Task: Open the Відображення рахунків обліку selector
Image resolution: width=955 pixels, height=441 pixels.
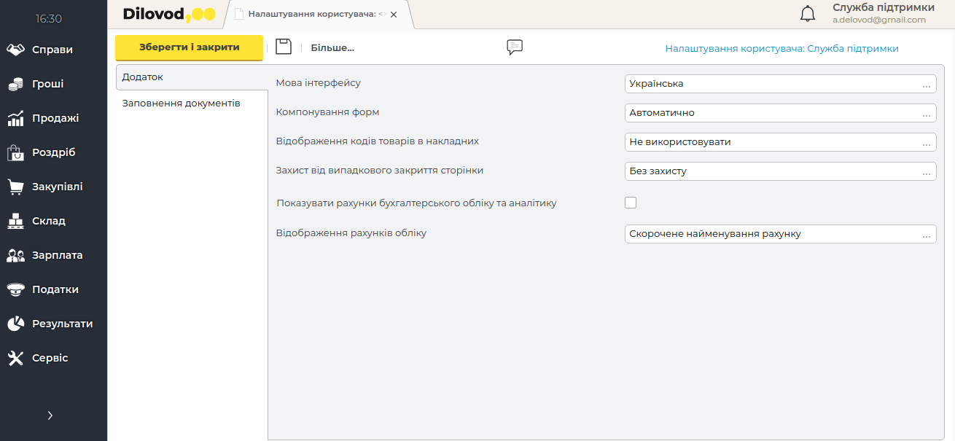Action: (x=927, y=234)
